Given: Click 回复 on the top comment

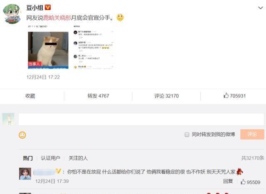Looking at the screenshot, I should [228, 181].
